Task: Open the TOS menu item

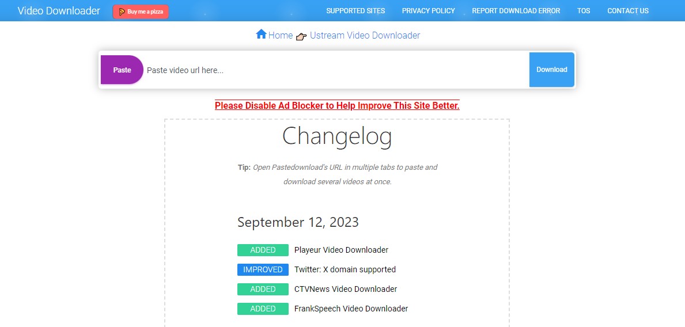Action: [x=584, y=11]
